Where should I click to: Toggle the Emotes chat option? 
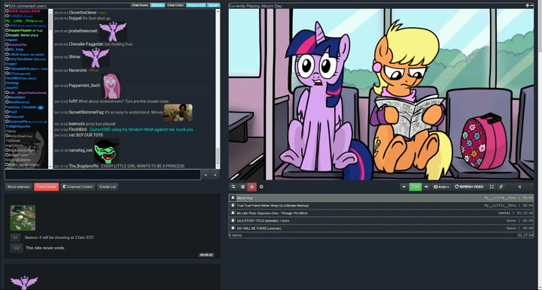(x=157, y=5)
